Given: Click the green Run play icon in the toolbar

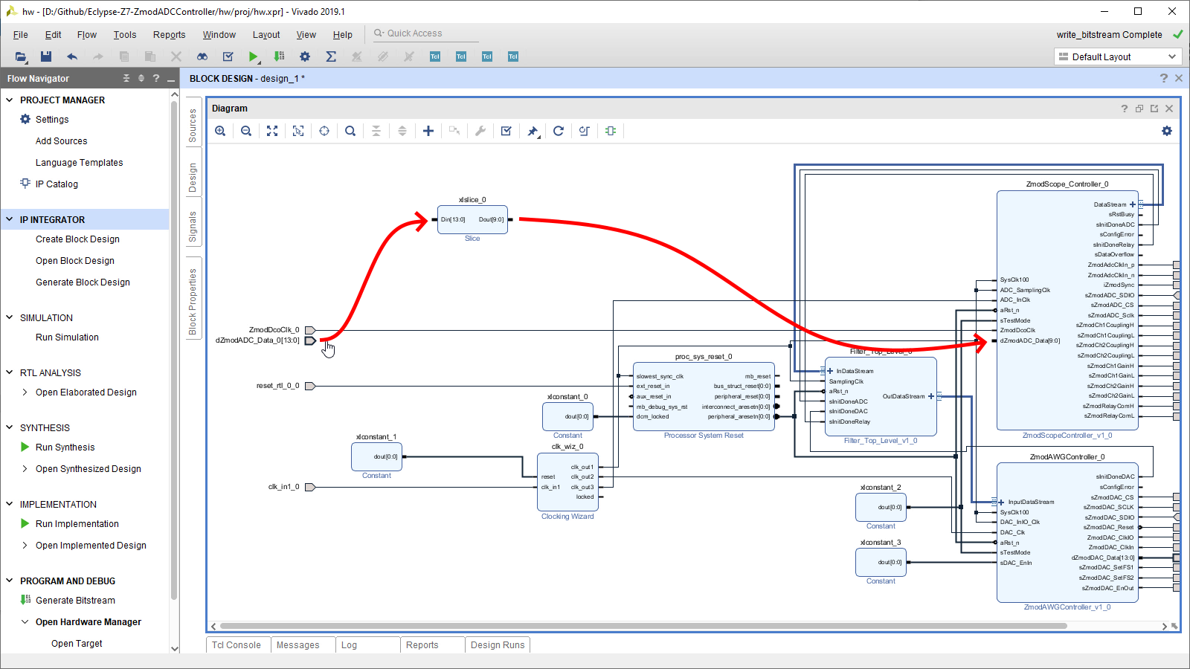Looking at the screenshot, I should (x=253, y=56).
